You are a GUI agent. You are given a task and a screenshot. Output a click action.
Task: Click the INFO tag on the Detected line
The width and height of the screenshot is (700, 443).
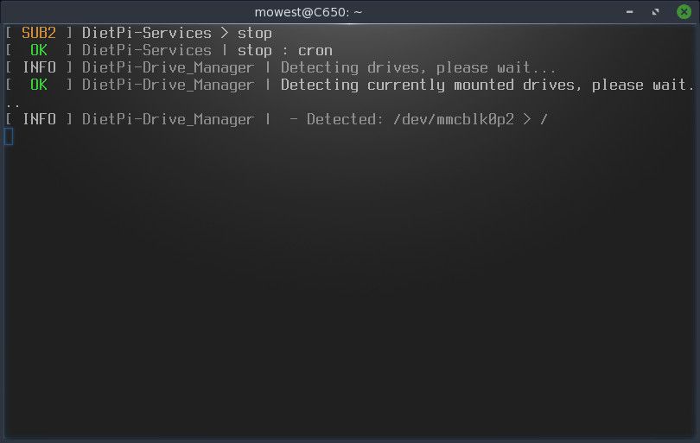39,119
